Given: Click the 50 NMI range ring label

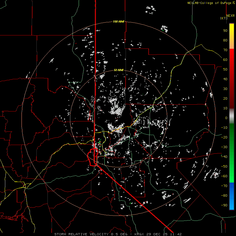Looking at the screenshot, I should 119,70.
